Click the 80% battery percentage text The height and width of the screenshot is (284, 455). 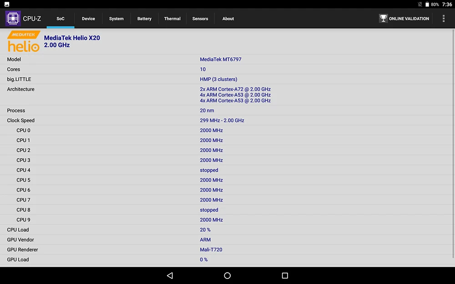click(x=435, y=5)
